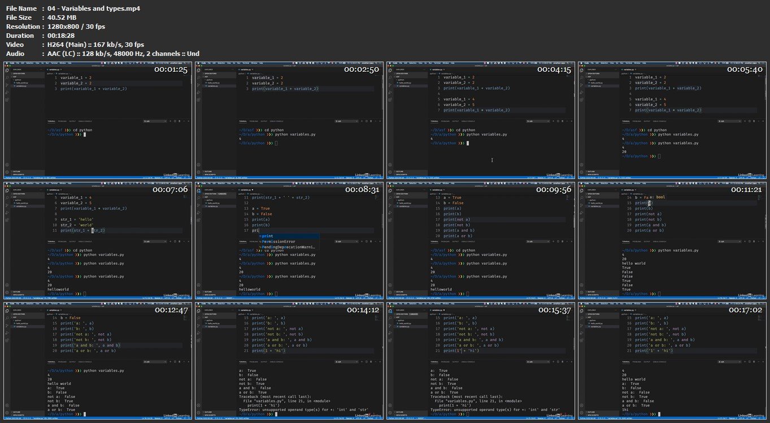Select the frame captured at 00:09:56

(x=480, y=240)
